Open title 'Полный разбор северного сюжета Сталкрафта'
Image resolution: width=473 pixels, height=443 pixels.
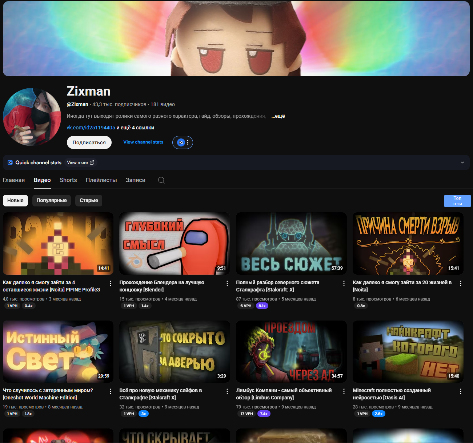point(278,286)
